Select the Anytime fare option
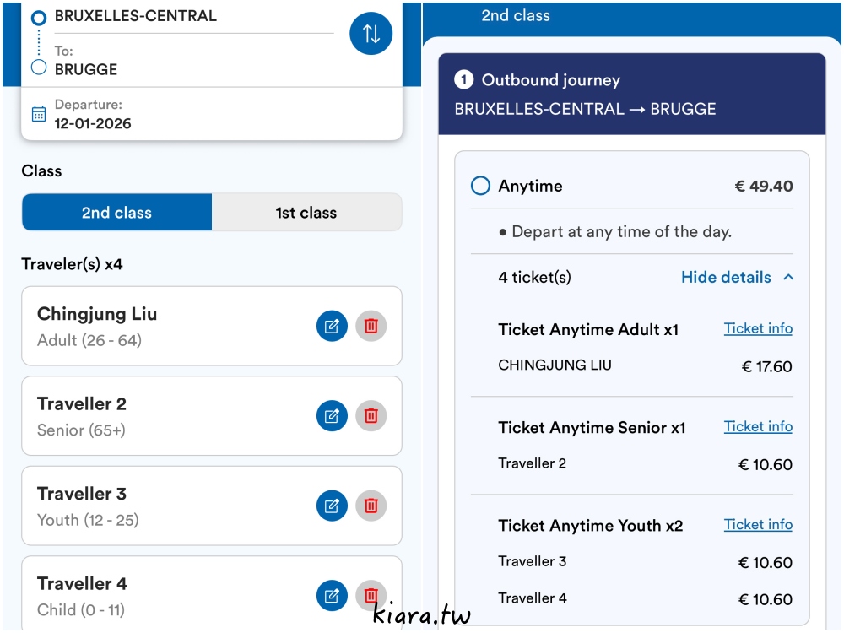This screenshot has width=844, height=633. click(480, 186)
